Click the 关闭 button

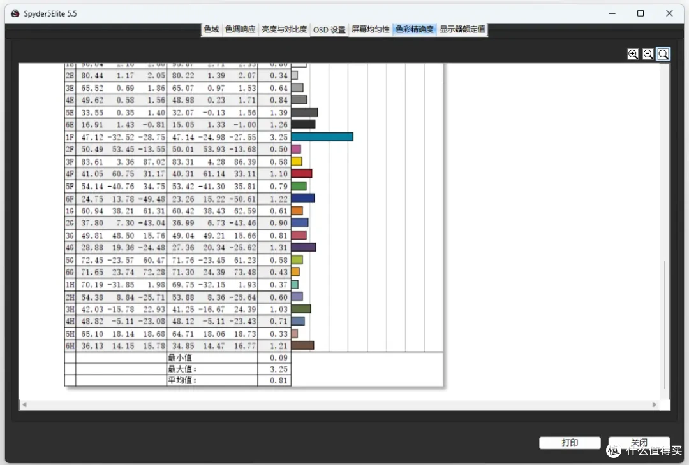click(x=639, y=442)
